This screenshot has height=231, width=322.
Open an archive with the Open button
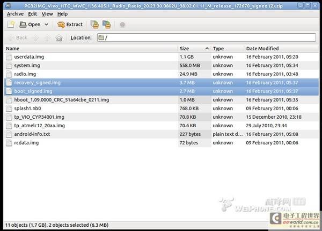(30, 25)
